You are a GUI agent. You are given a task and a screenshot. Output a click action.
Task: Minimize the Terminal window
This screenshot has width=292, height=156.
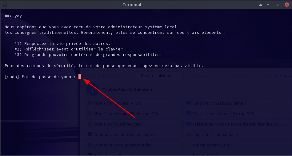click(x=269, y=5)
